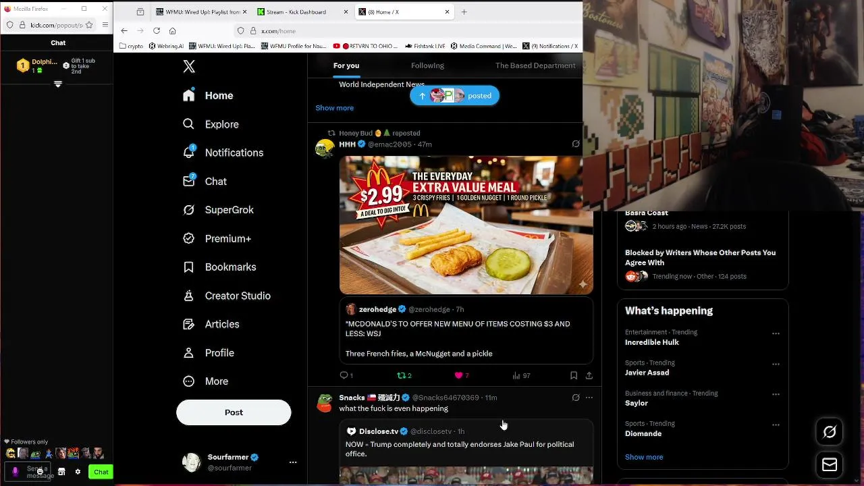864x486 pixels.
Task: Open the McDonald's meal image
Action: 466,225
